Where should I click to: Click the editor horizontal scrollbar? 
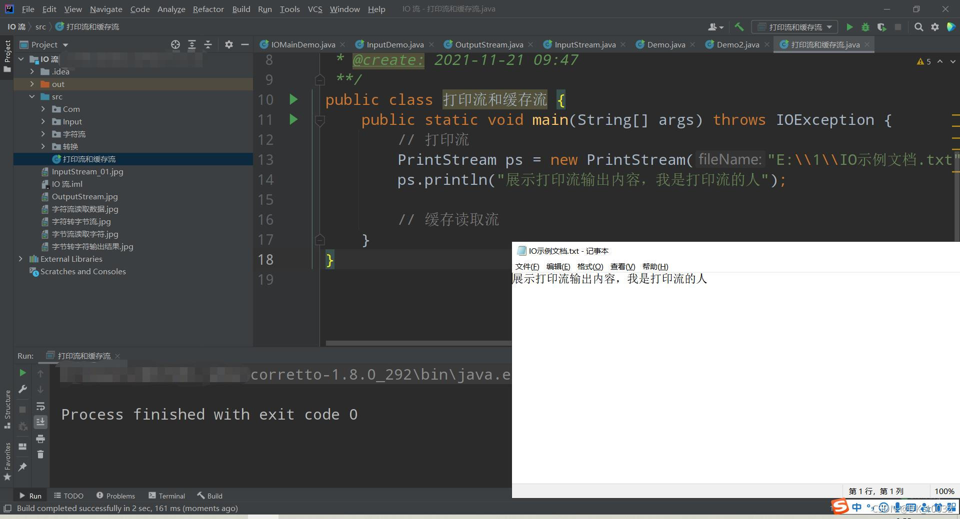pyautogui.click(x=418, y=343)
